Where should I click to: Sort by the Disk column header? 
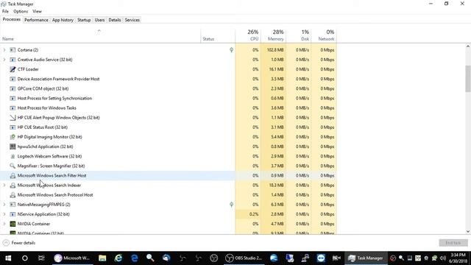[x=298, y=35]
